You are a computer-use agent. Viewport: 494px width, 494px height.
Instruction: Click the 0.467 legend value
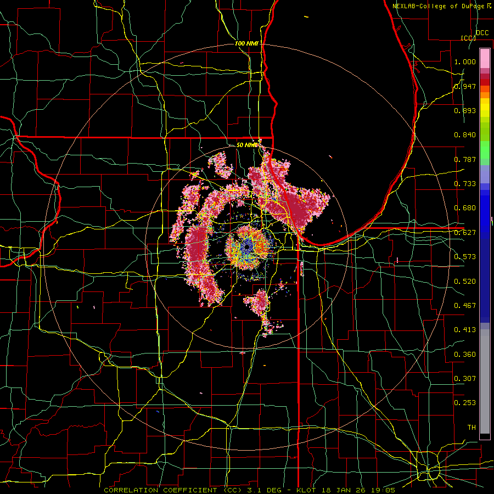(465, 305)
